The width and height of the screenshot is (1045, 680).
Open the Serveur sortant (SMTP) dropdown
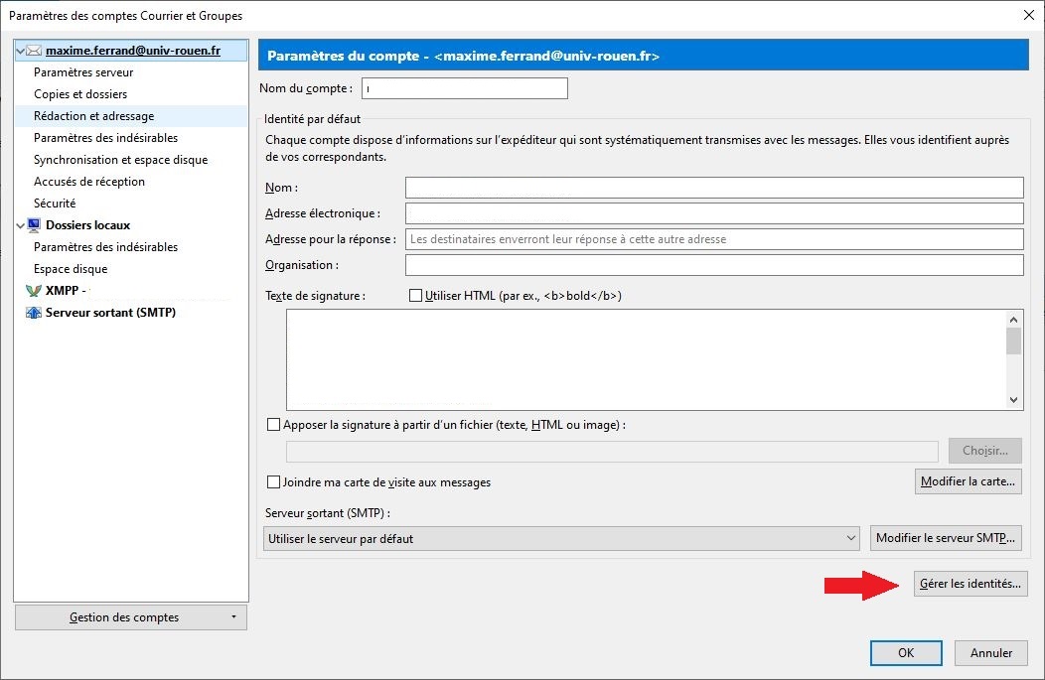(x=561, y=538)
